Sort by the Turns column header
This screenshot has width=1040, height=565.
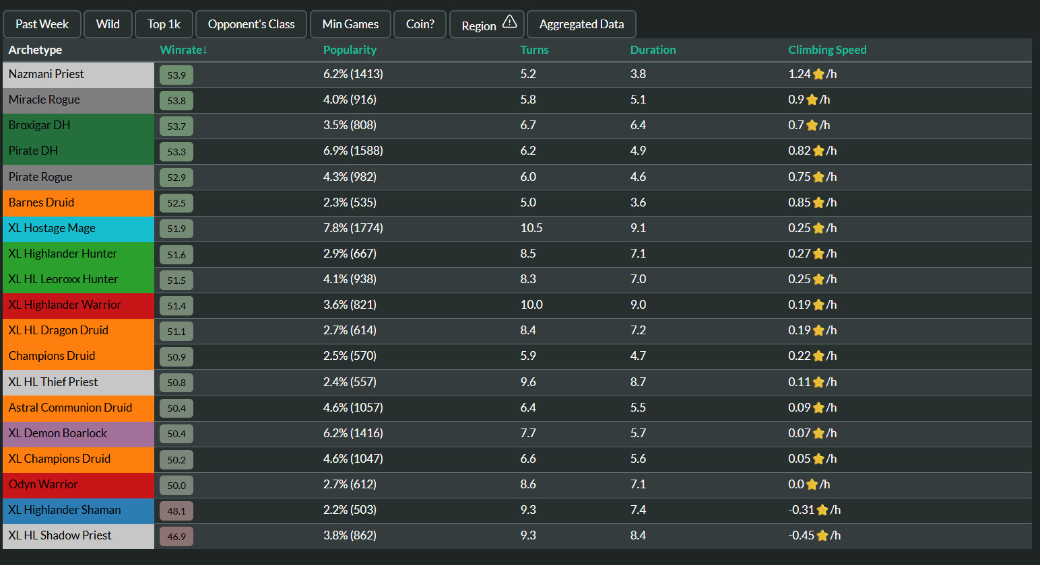click(534, 50)
